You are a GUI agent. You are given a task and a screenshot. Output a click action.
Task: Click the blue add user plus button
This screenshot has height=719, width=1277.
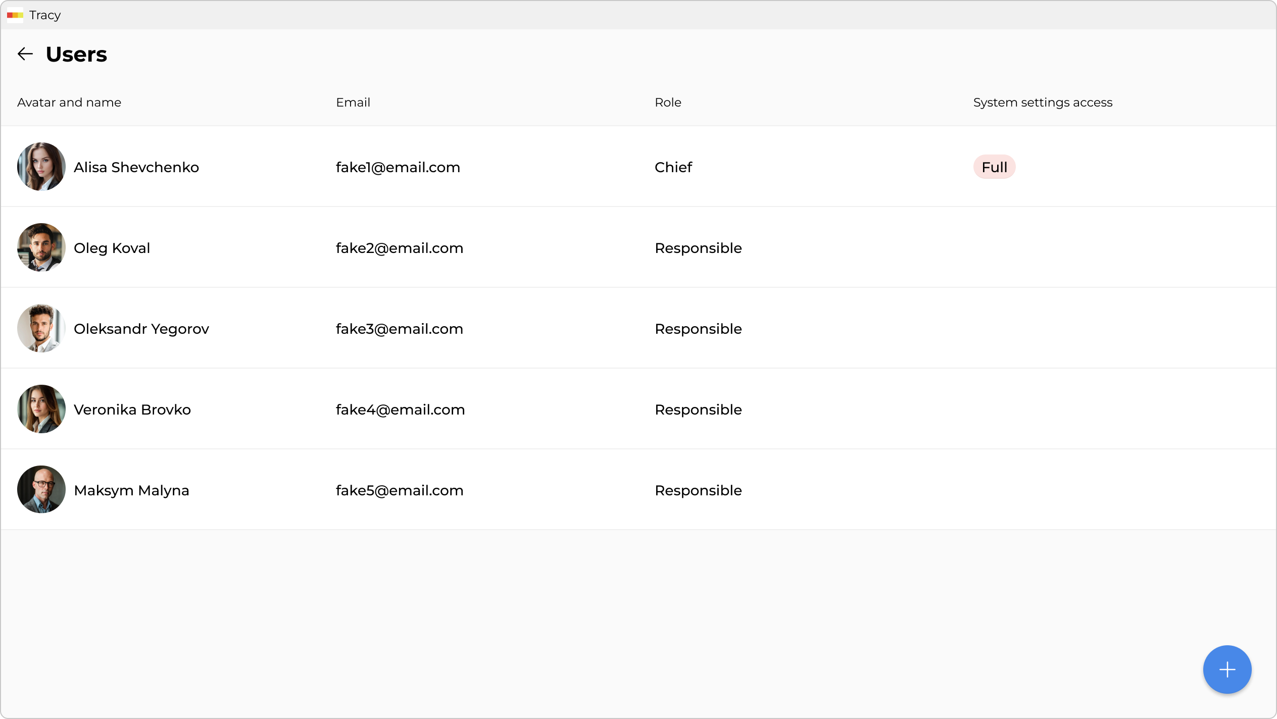point(1226,670)
